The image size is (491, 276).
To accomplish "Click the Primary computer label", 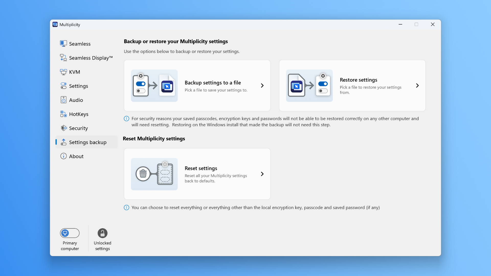I will [x=70, y=246].
